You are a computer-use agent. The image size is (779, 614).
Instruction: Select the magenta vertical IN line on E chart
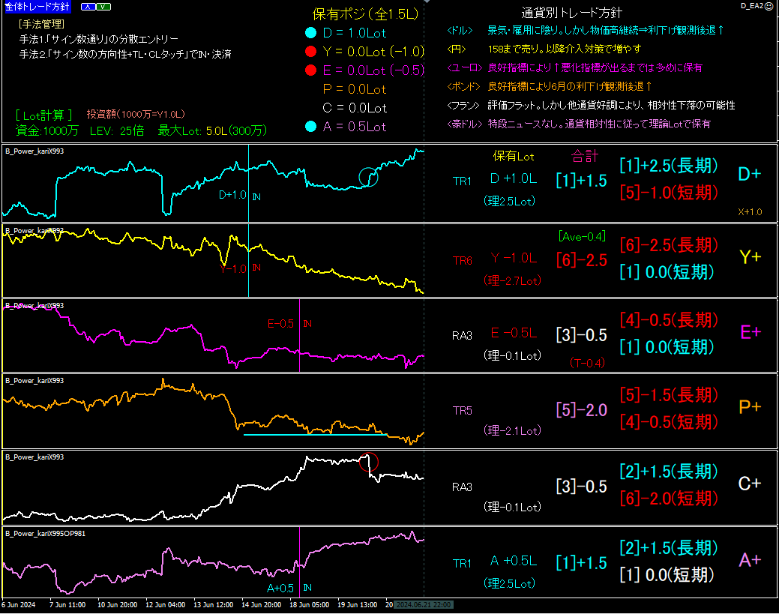tap(300, 335)
